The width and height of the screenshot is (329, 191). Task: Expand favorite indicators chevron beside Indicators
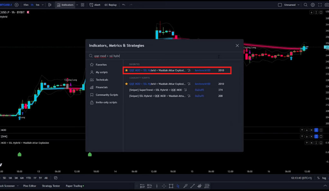(x=77, y=5)
